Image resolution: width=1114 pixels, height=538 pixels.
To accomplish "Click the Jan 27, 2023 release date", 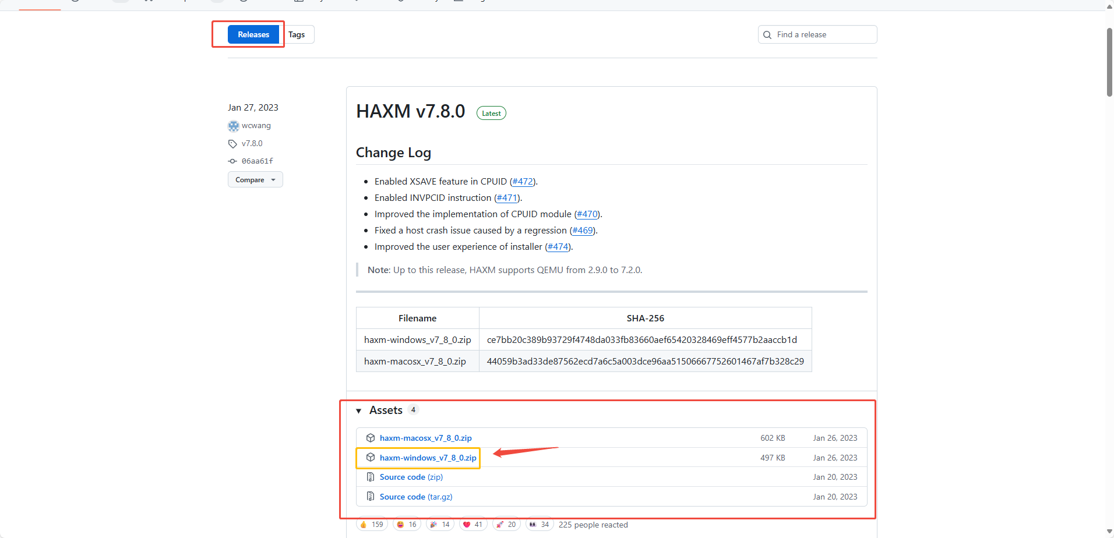I will pyautogui.click(x=253, y=108).
